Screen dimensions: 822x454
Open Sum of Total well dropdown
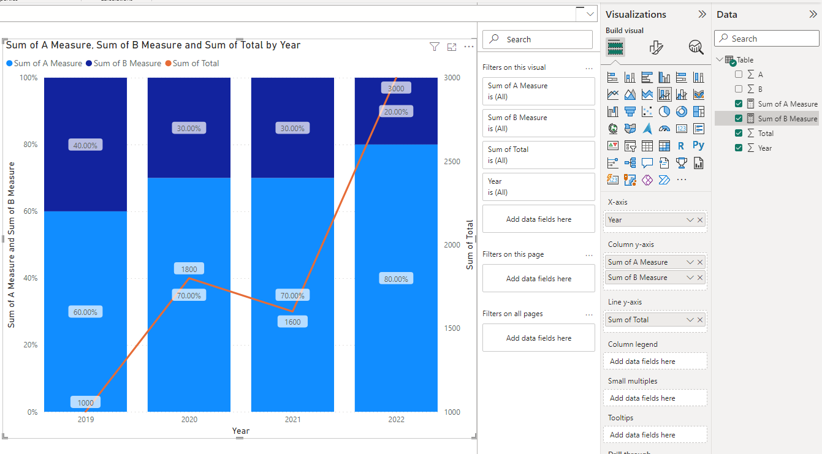690,320
